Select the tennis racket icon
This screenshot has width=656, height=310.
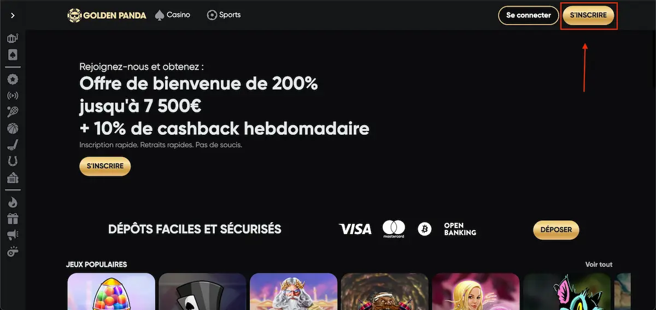coord(13,112)
